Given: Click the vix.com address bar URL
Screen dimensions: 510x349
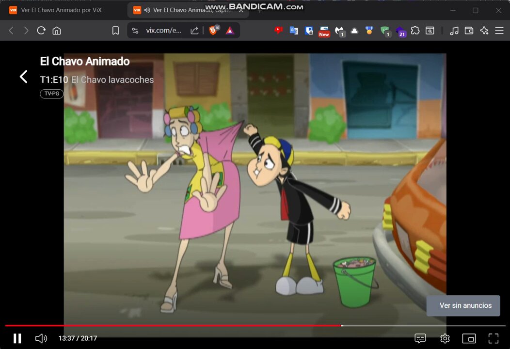Looking at the screenshot, I should point(163,31).
